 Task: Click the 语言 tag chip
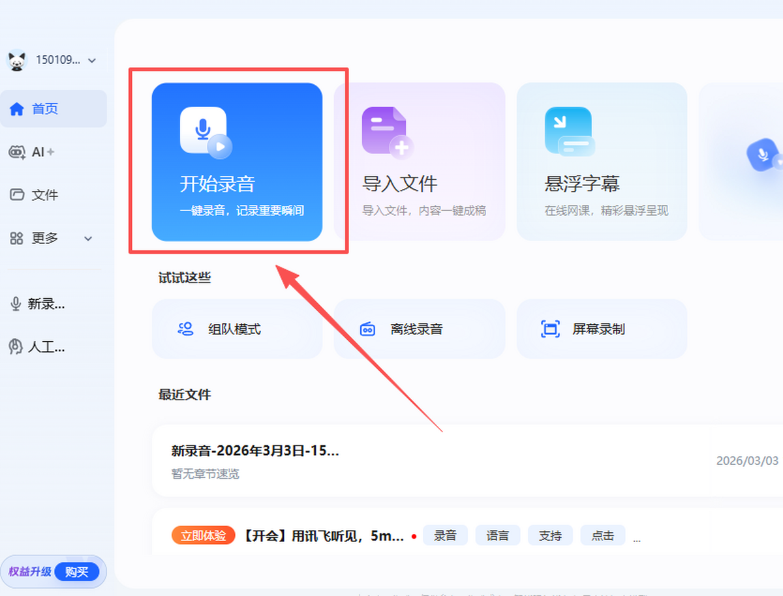pyautogui.click(x=498, y=536)
